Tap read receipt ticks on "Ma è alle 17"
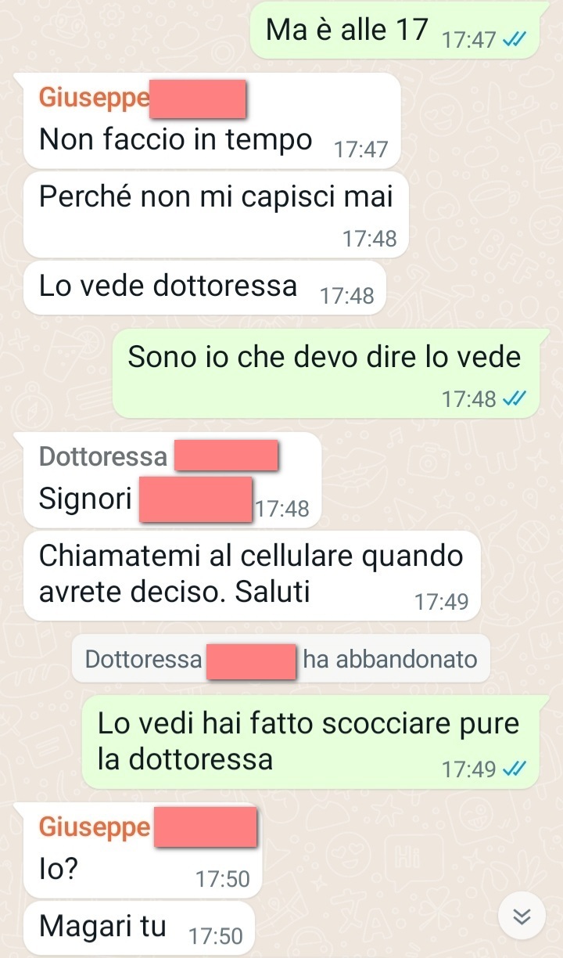This screenshot has height=958, width=563. click(x=513, y=41)
